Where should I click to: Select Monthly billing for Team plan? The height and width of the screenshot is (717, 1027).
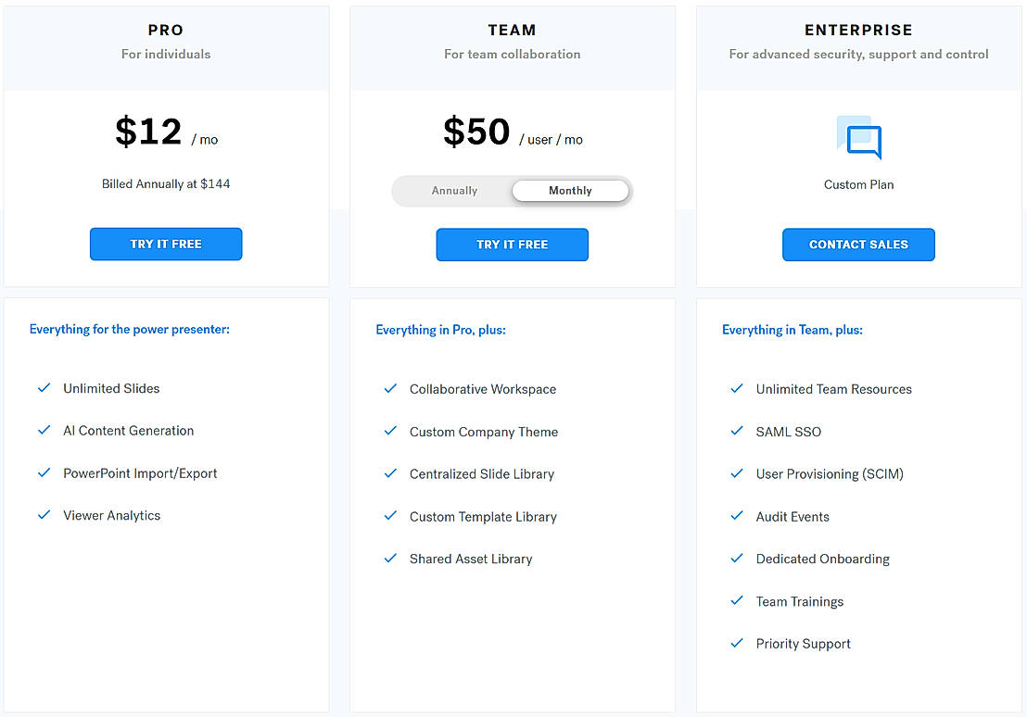[570, 191]
